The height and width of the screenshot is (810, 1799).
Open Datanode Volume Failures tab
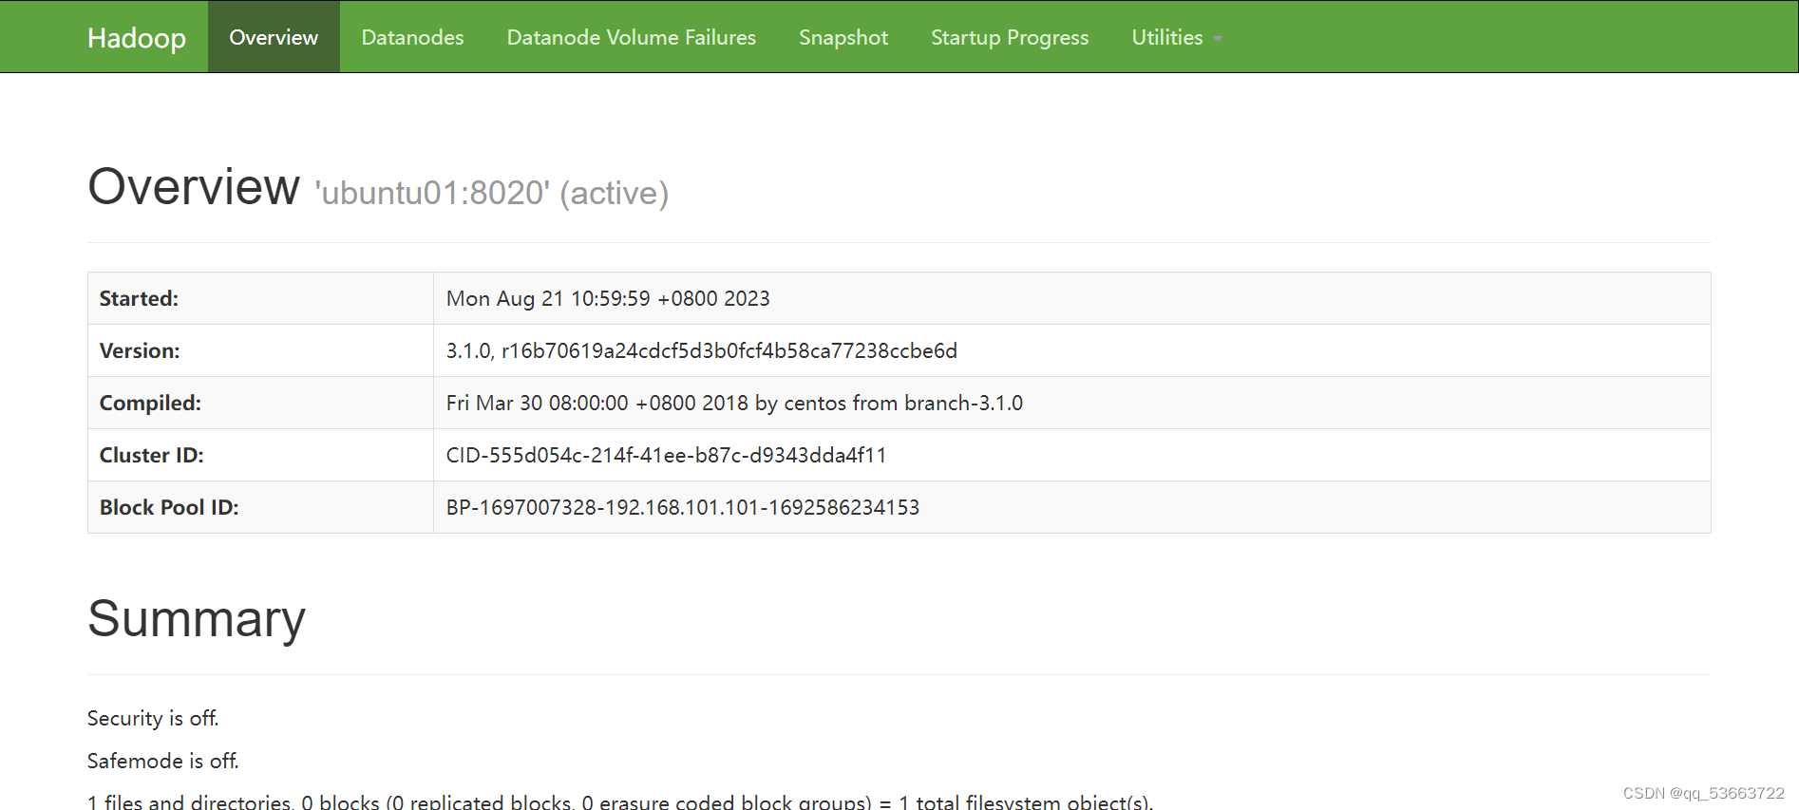pyautogui.click(x=631, y=37)
